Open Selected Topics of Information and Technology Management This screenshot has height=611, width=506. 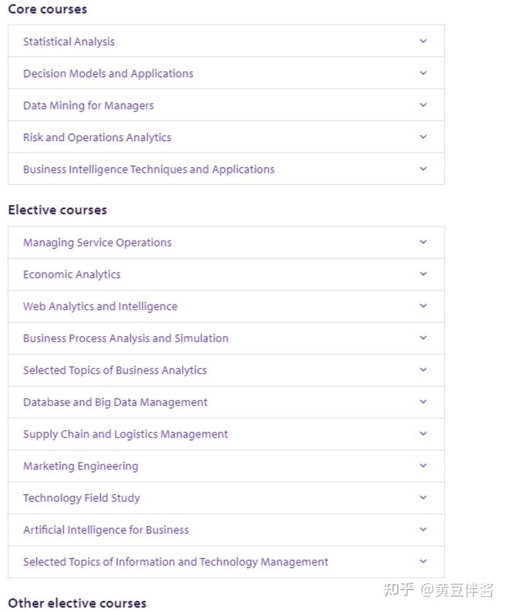point(175,562)
